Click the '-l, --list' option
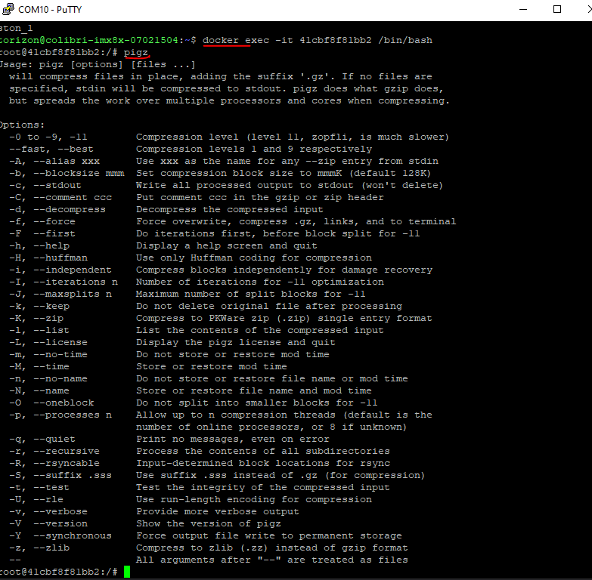This screenshot has width=592, height=580. coord(39,330)
